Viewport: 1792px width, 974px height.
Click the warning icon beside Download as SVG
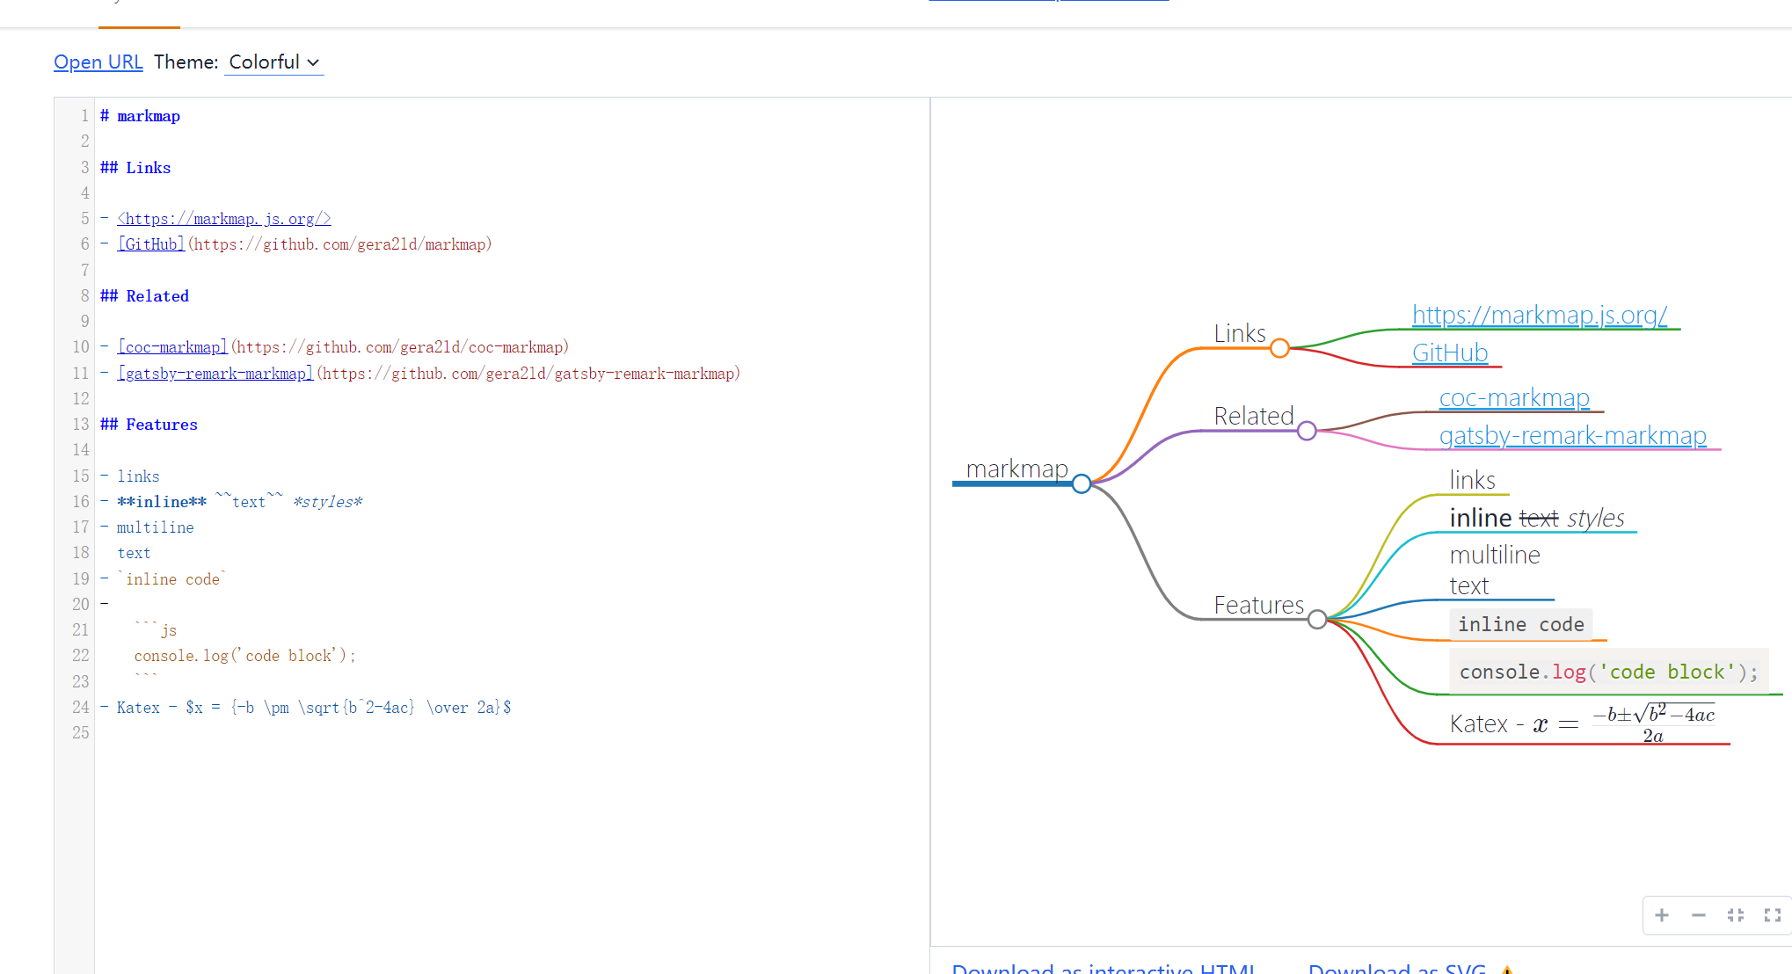point(1507,969)
